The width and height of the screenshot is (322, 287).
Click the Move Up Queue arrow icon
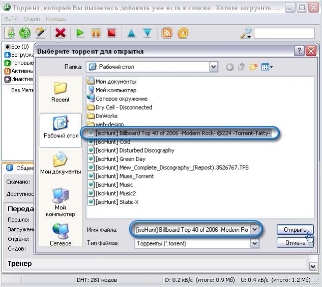tap(132, 33)
